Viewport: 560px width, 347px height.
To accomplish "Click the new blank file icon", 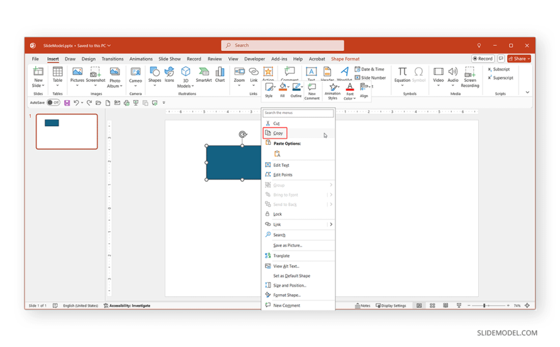I will pyautogui.click(x=107, y=103).
